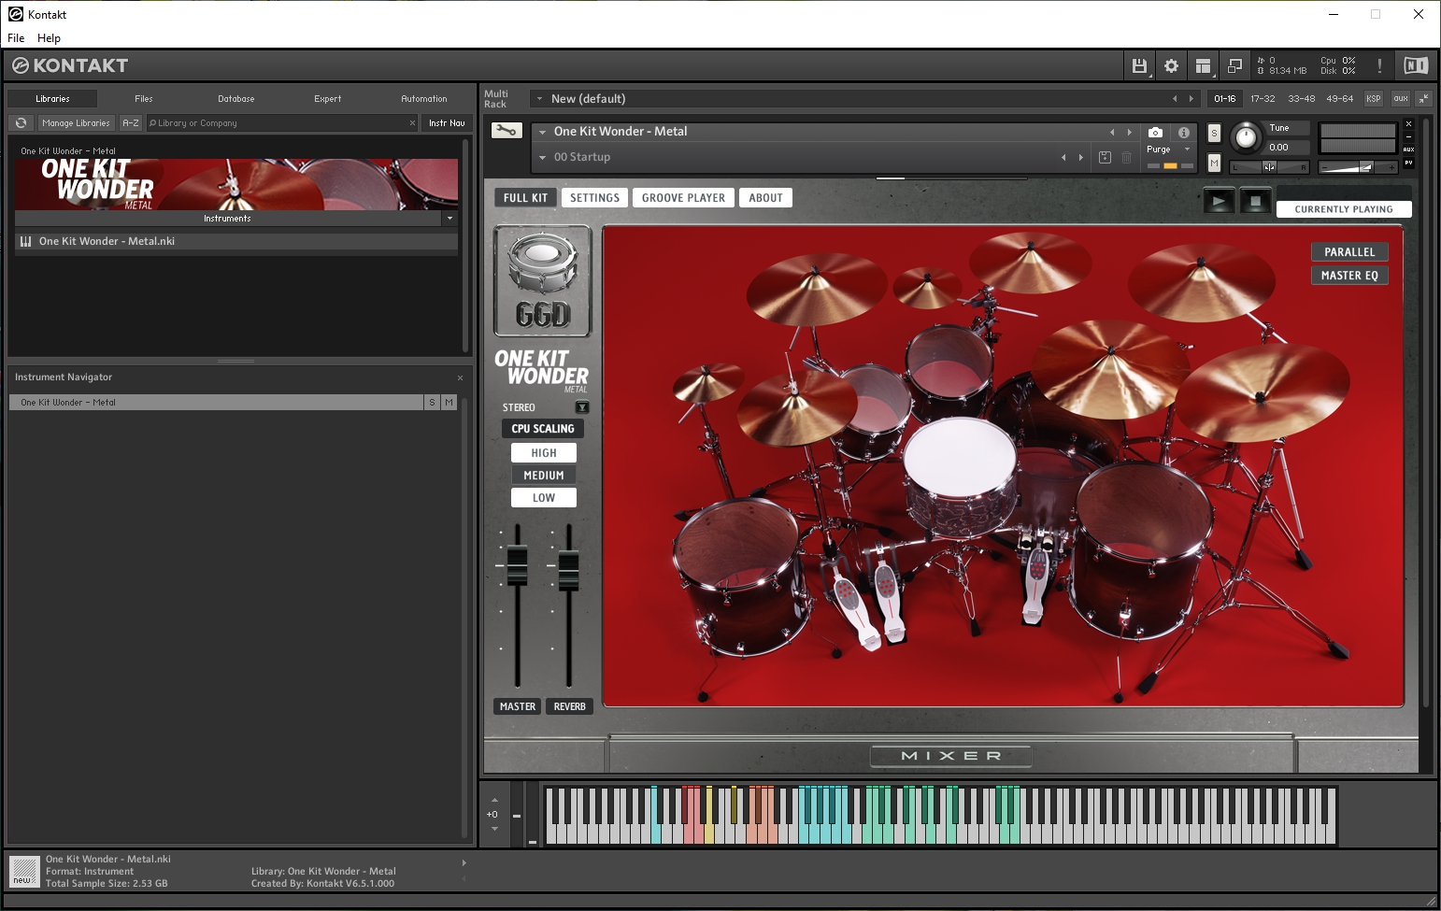
Task: Click the Library or Company search field
Action: (280, 123)
